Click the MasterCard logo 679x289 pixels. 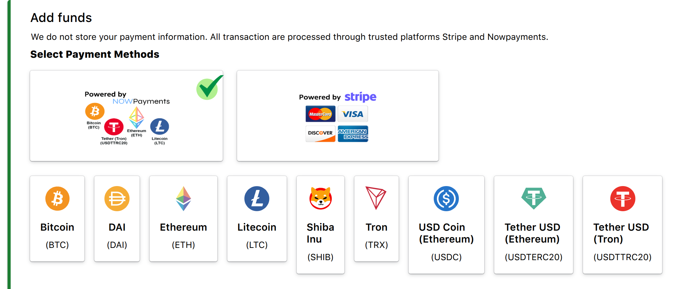pos(321,114)
